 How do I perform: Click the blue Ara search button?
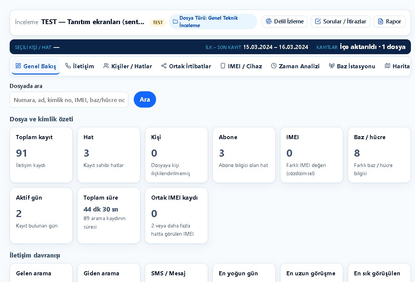tap(145, 99)
